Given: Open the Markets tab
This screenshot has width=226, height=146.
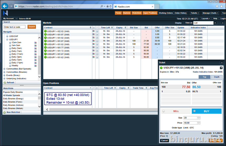Looking at the screenshot, I should coord(127,13).
